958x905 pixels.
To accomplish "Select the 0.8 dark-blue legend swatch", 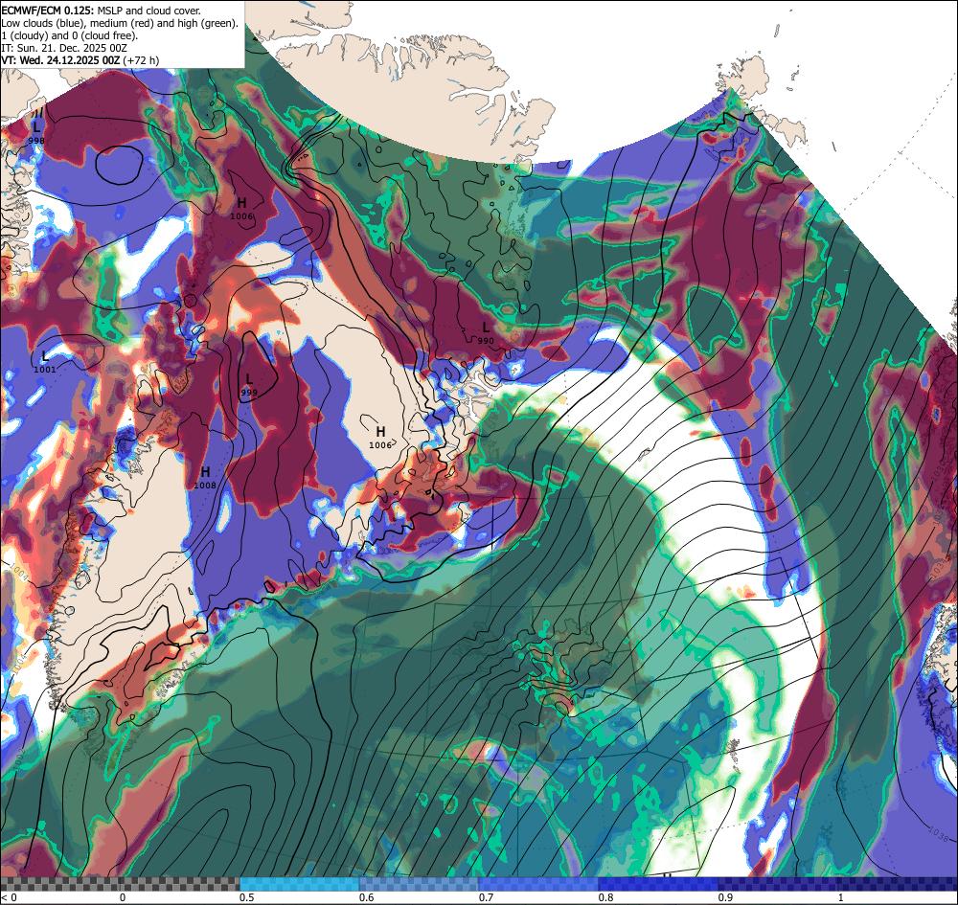I will pos(658,884).
